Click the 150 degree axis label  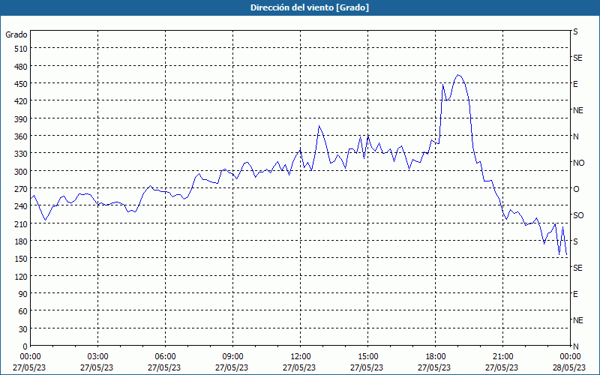(x=21, y=259)
